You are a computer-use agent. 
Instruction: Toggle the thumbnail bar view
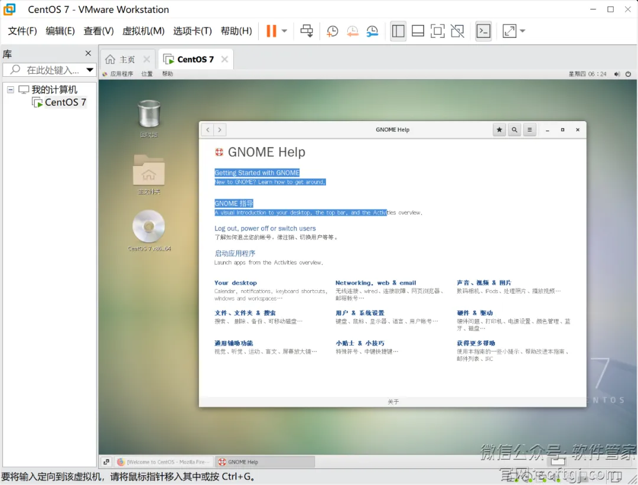[x=418, y=31]
